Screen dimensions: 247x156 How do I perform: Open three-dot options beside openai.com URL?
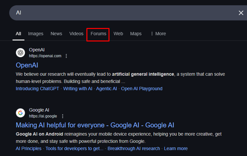[66, 56]
